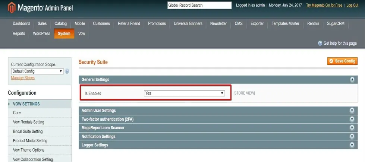Click the Two-factor authentication (2FA) header
This screenshot has height=162, width=365.
coord(218,119)
